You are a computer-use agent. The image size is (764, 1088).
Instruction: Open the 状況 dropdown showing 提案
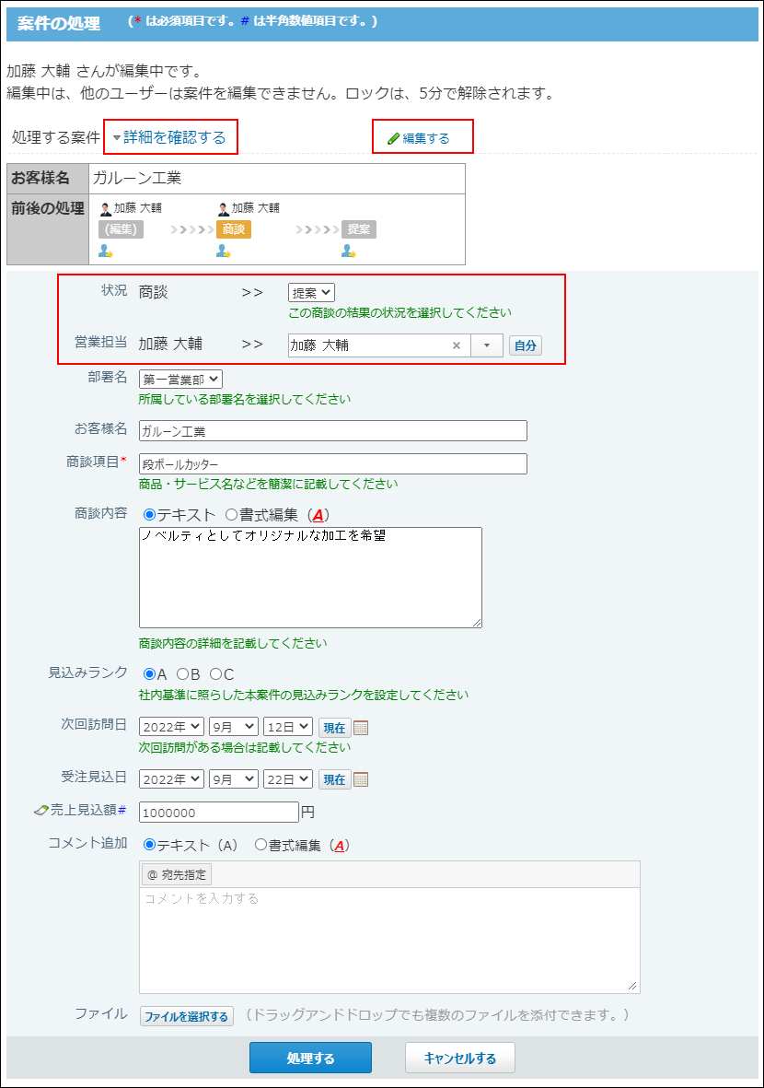(311, 292)
